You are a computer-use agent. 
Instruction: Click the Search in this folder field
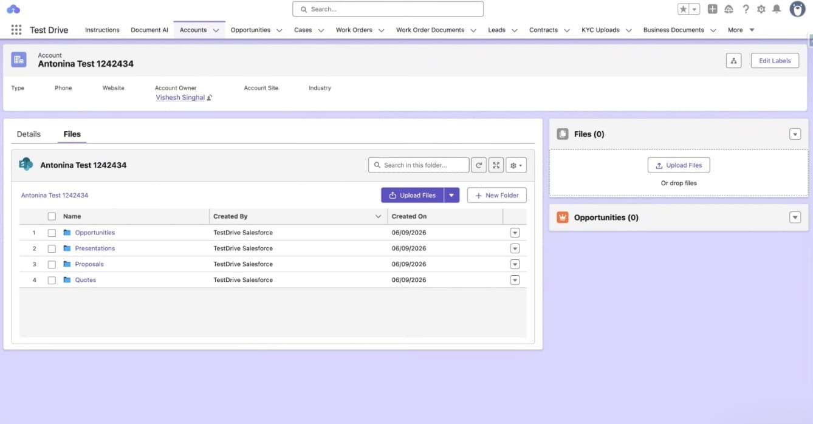[x=419, y=165]
